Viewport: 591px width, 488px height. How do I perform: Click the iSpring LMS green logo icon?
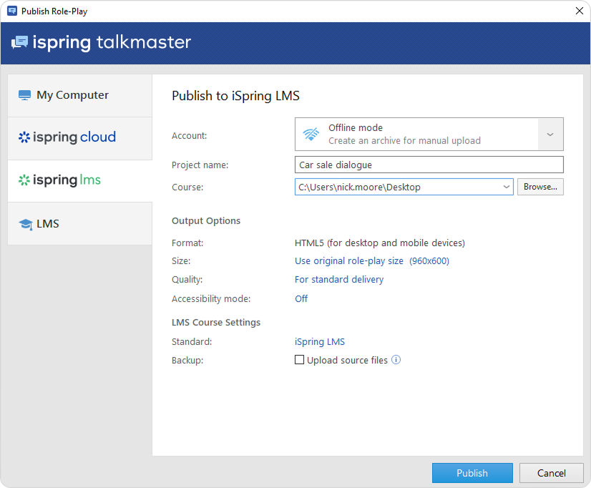24,180
